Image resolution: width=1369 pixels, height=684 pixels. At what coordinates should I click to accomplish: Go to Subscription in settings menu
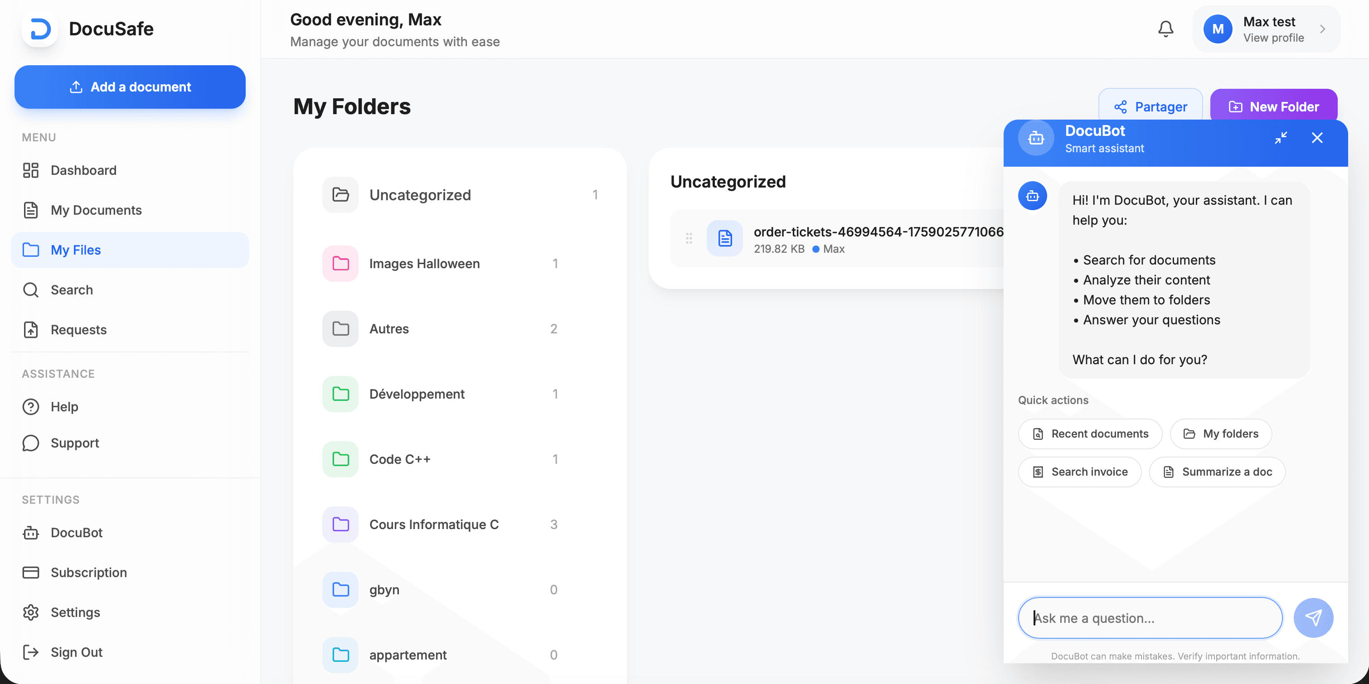[x=89, y=573]
